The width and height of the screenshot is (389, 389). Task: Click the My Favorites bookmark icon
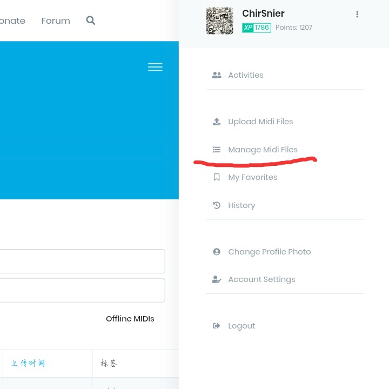217,177
